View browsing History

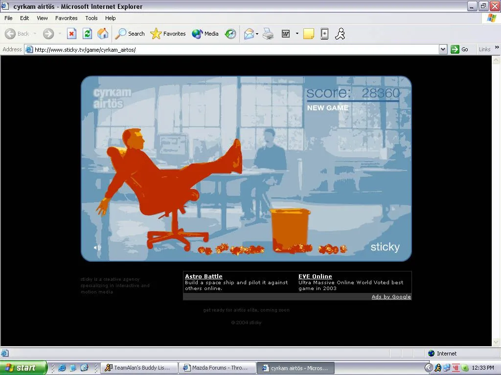click(230, 33)
